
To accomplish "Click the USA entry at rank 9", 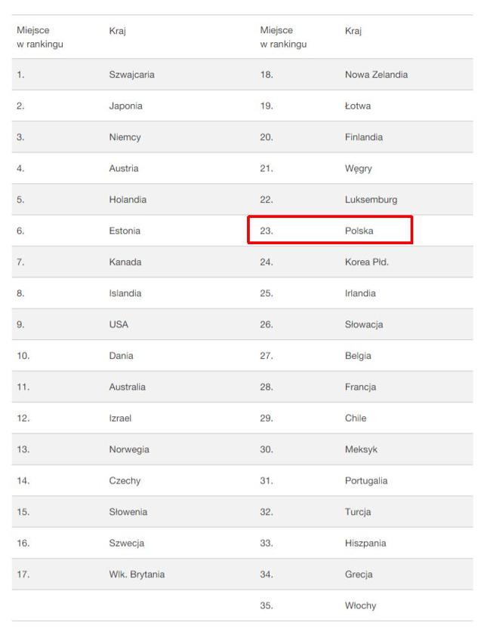I will [x=119, y=324].
